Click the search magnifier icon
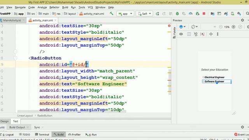 click(x=247, y=14)
